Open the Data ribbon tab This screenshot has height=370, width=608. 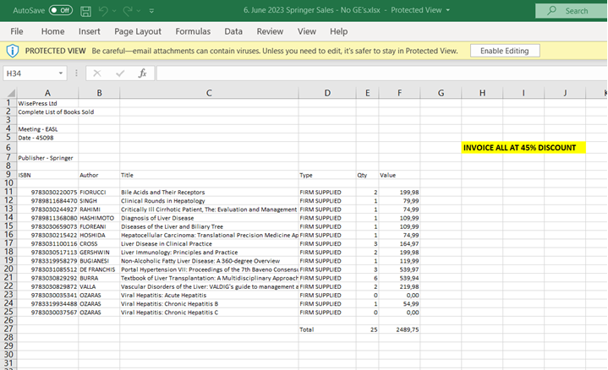pos(233,31)
